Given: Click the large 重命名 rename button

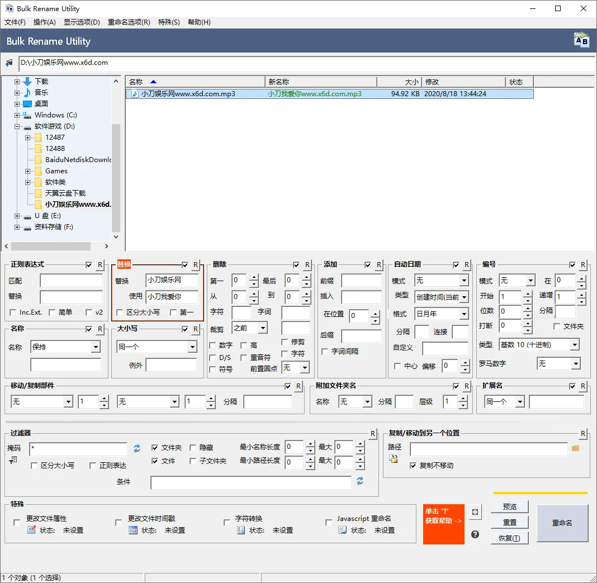Looking at the screenshot, I should [562, 523].
